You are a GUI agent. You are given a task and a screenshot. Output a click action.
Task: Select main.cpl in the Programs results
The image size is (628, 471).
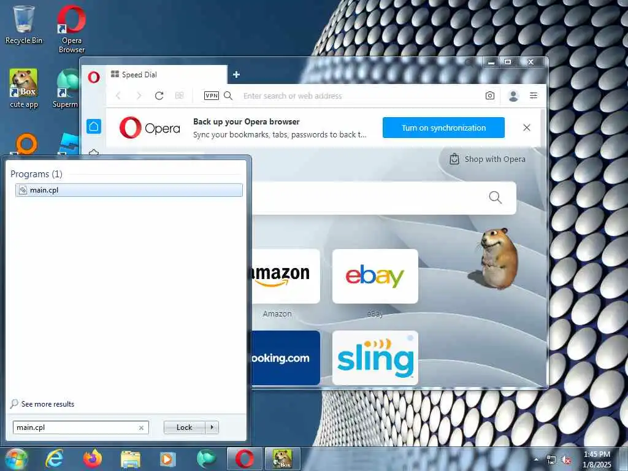click(129, 190)
